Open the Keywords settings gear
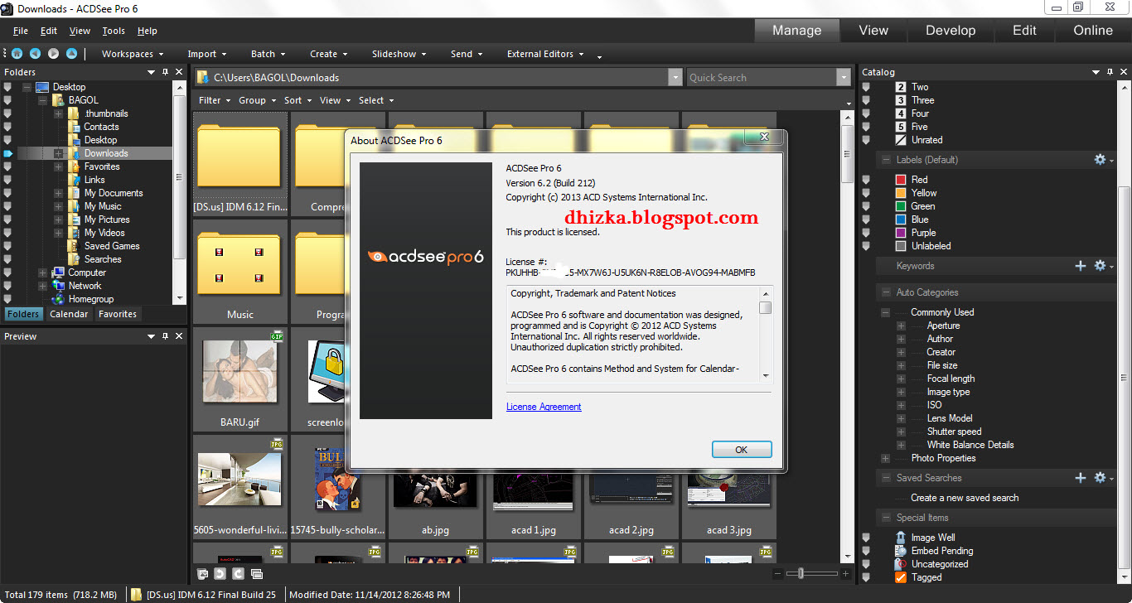Viewport: 1132px width, 603px height. (1101, 266)
